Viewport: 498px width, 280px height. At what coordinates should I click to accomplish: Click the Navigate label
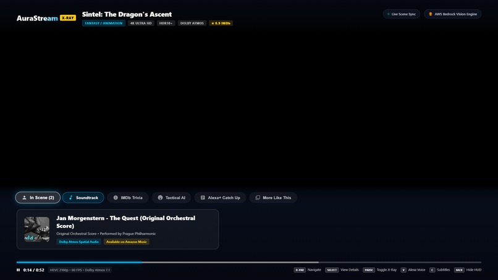[x=314, y=270]
